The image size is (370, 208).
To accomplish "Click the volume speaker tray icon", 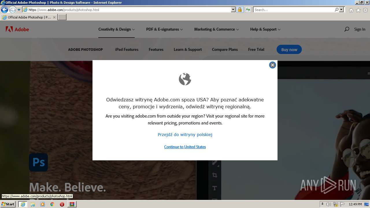I will [x=329, y=204].
